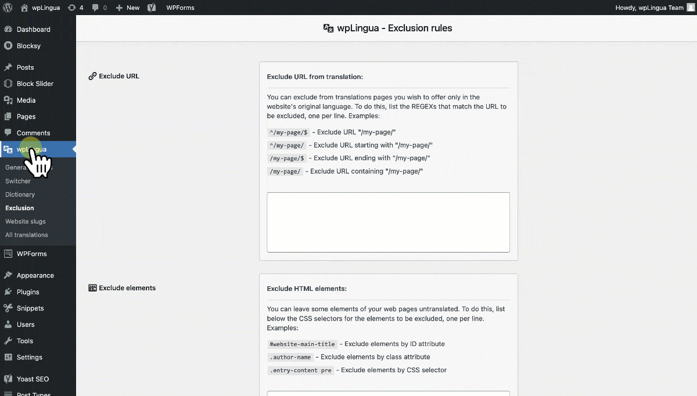
Task: Open the Dictionary submenu item
Action: [20, 195]
